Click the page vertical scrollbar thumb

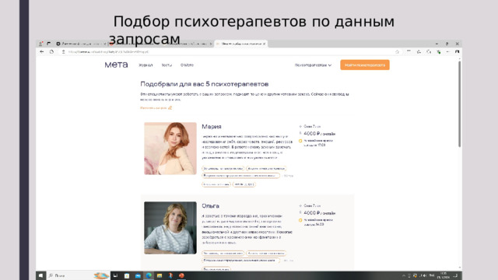click(x=459, y=103)
